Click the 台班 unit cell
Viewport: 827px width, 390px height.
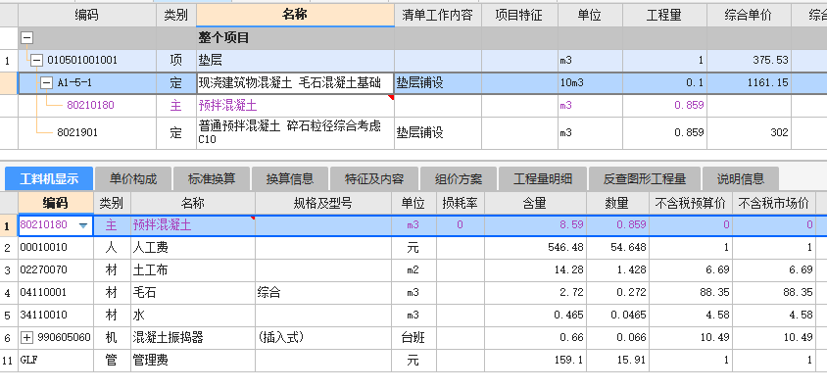point(413,338)
